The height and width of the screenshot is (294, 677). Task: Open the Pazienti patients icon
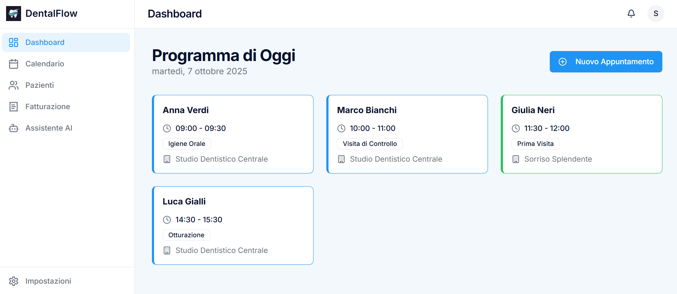tap(14, 85)
